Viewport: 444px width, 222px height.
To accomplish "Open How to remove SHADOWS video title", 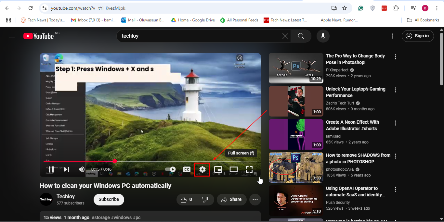I will [358, 158].
